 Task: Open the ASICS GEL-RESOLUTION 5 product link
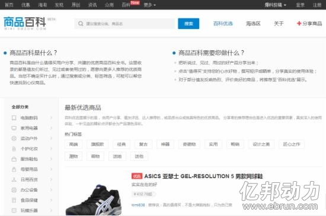(x=203, y=176)
